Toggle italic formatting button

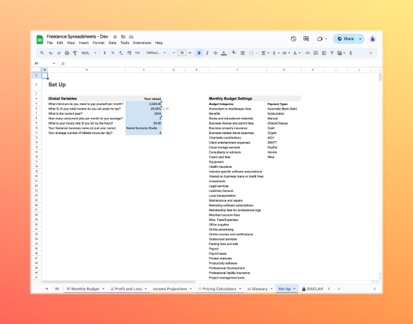(207, 53)
